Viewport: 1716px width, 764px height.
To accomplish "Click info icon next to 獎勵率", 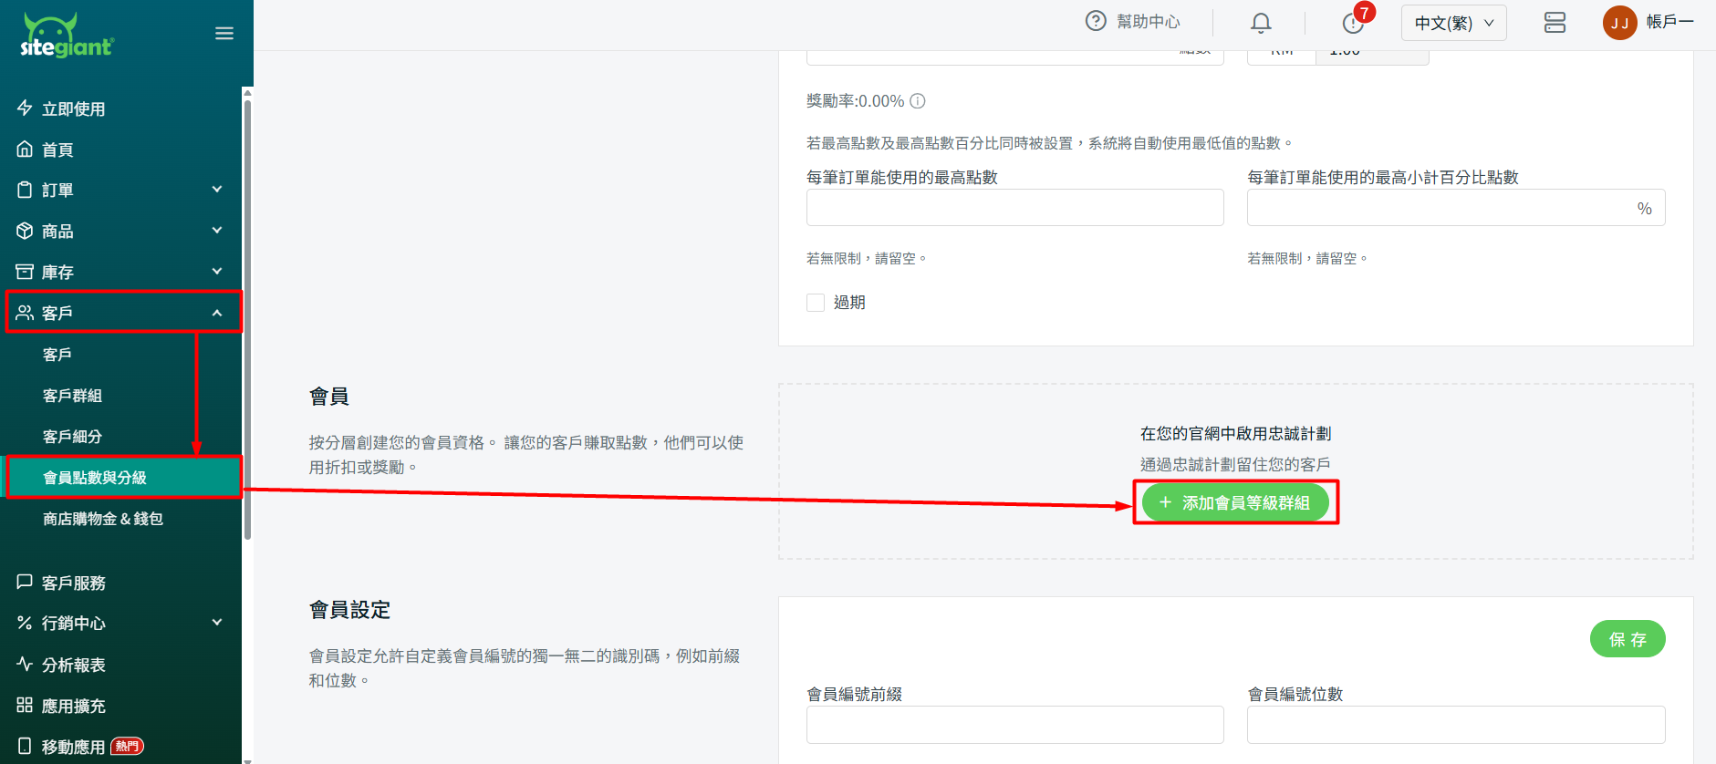I will (918, 101).
